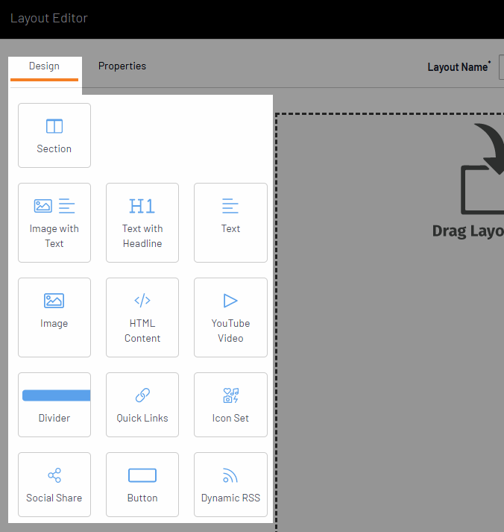The height and width of the screenshot is (532, 504).
Task: Click the dashed layout drop area
Action: (x=388, y=373)
